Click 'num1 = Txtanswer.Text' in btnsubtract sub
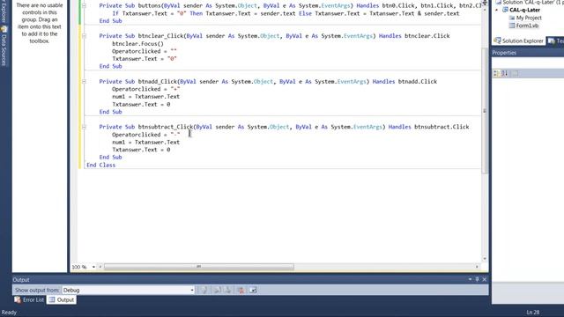The width and height of the screenshot is (564, 317). pos(145,143)
